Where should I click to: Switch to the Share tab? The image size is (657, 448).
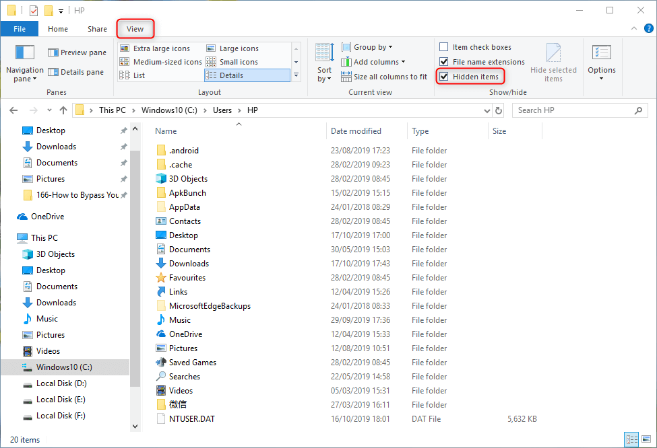pos(97,29)
